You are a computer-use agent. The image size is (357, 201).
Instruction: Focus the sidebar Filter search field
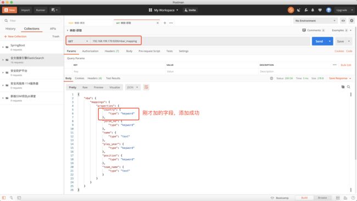click(32, 20)
